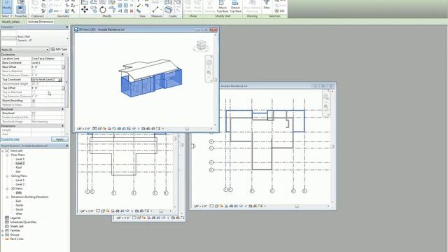Click the ViewCube in the 3D view
The height and width of the screenshot is (252, 448).
(x=201, y=45)
